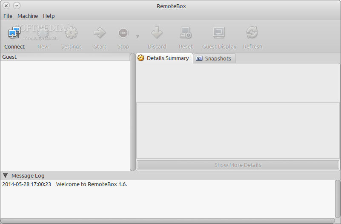This screenshot has width=341, height=224.
Task: Open Guest Display via the monitor icon
Action: click(x=219, y=33)
